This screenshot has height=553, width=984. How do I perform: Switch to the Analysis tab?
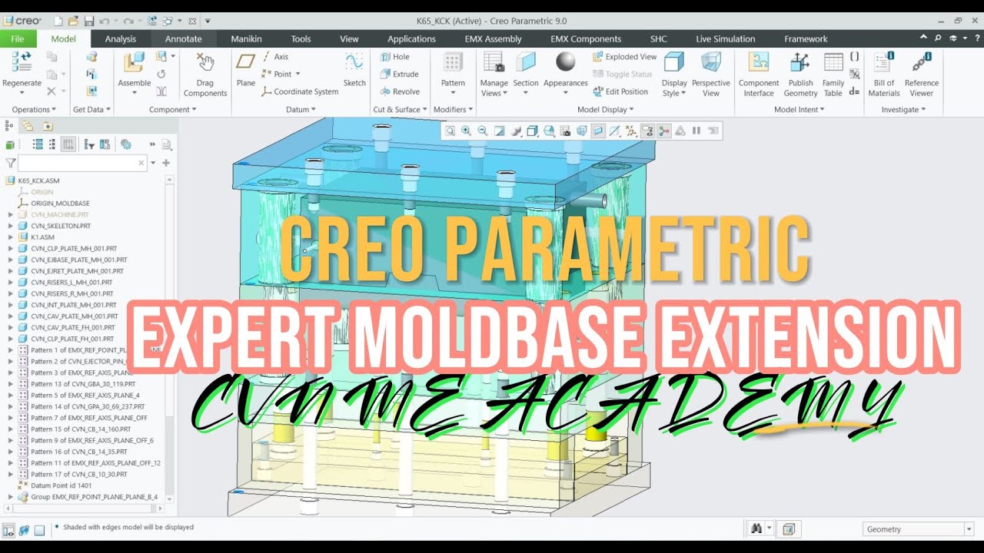(x=120, y=39)
